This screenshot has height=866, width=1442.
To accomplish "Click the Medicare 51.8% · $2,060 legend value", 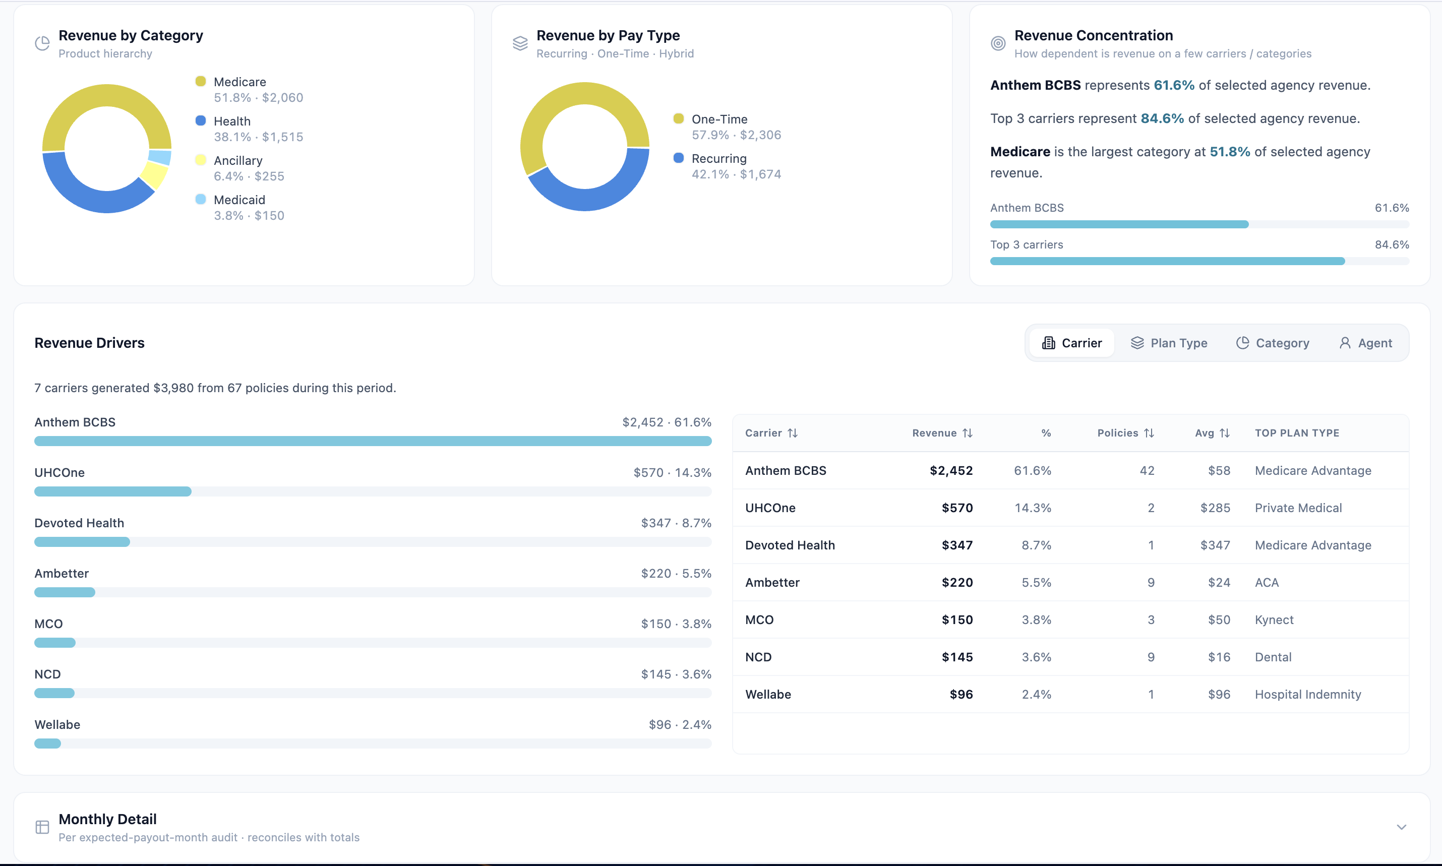I will click(x=259, y=97).
